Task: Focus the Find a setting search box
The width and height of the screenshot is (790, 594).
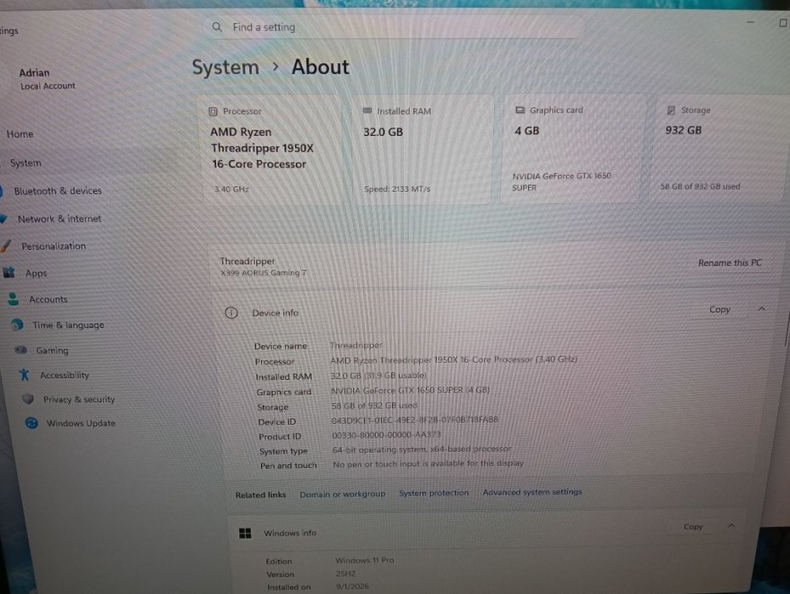Action: point(394,26)
